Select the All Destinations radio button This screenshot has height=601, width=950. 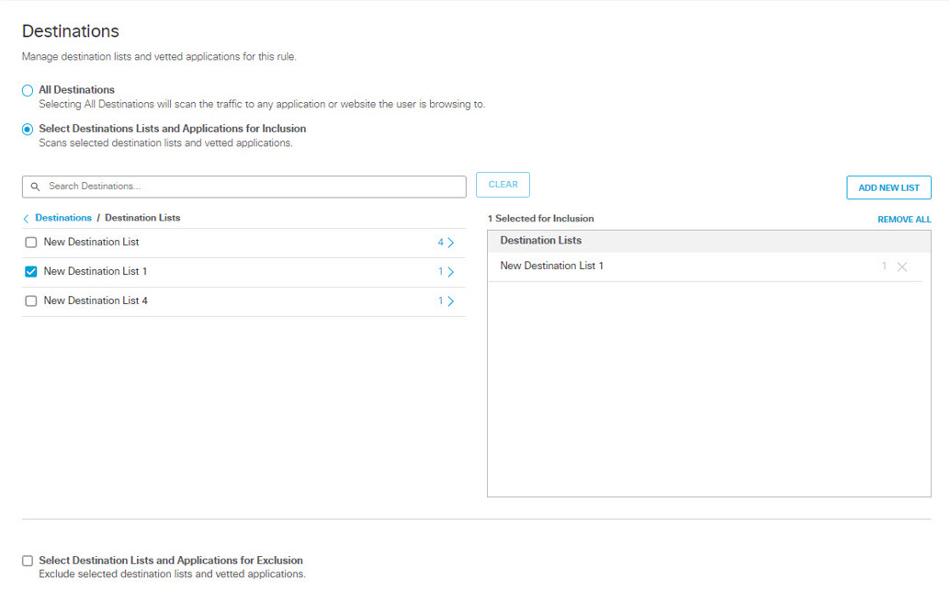28,91
